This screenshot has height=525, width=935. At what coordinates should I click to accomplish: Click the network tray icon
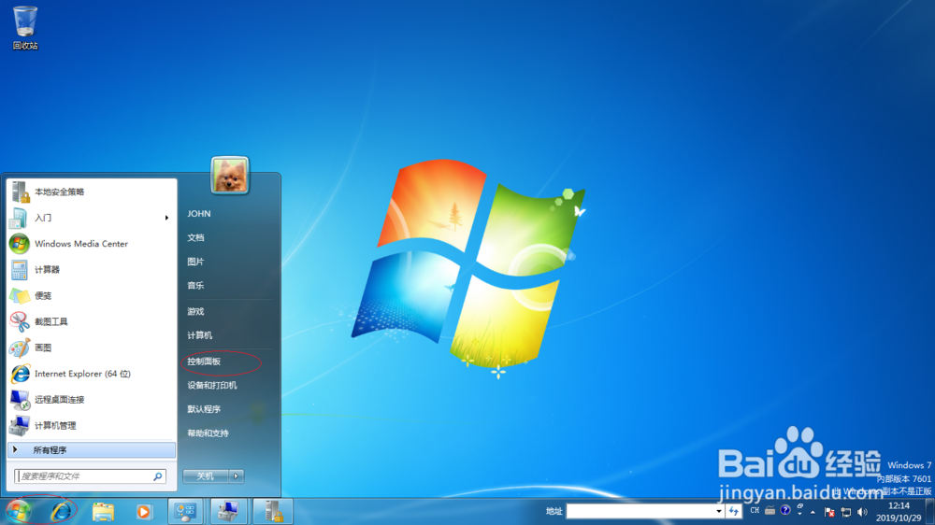pyautogui.click(x=845, y=512)
